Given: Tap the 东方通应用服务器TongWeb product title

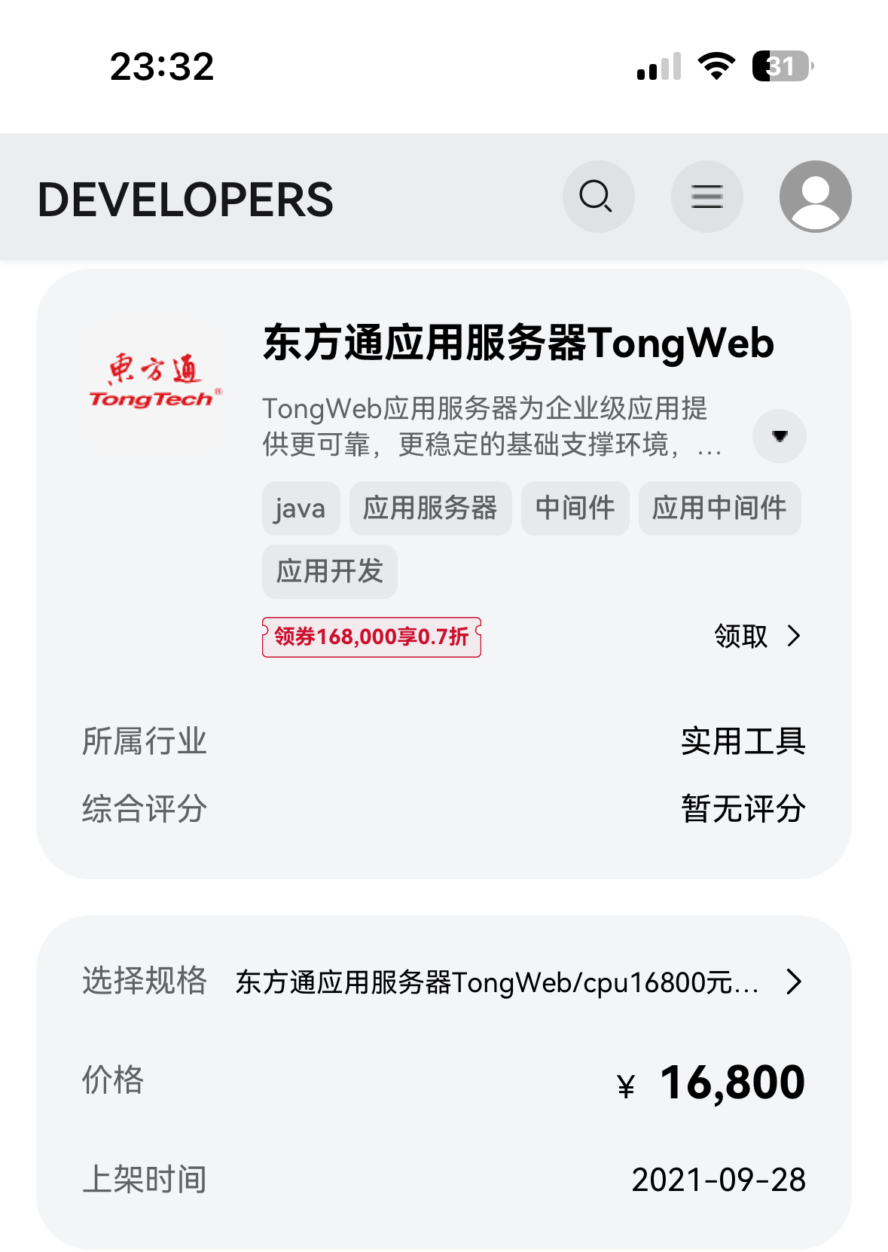Looking at the screenshot, I should pos(518,344).
